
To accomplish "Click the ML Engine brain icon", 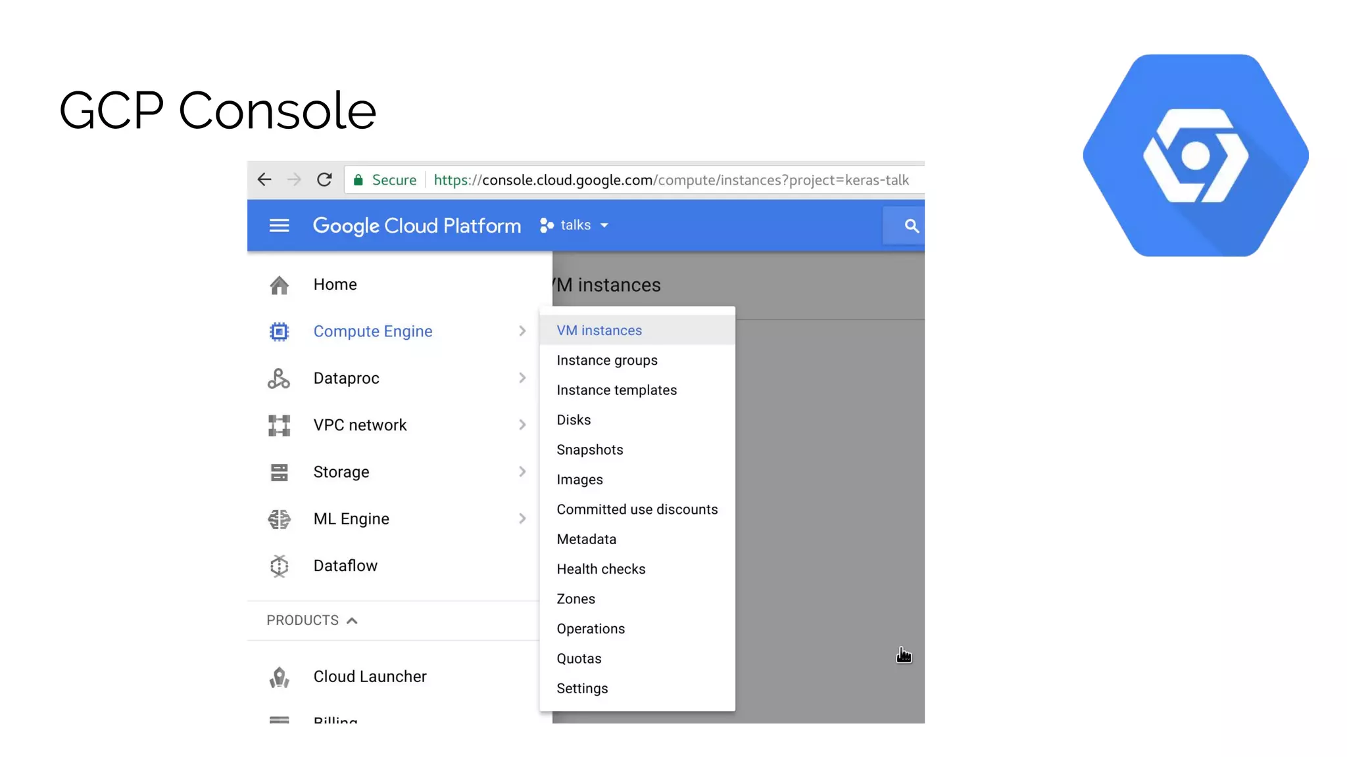I will pyautogui.click(x=279, y=519).
